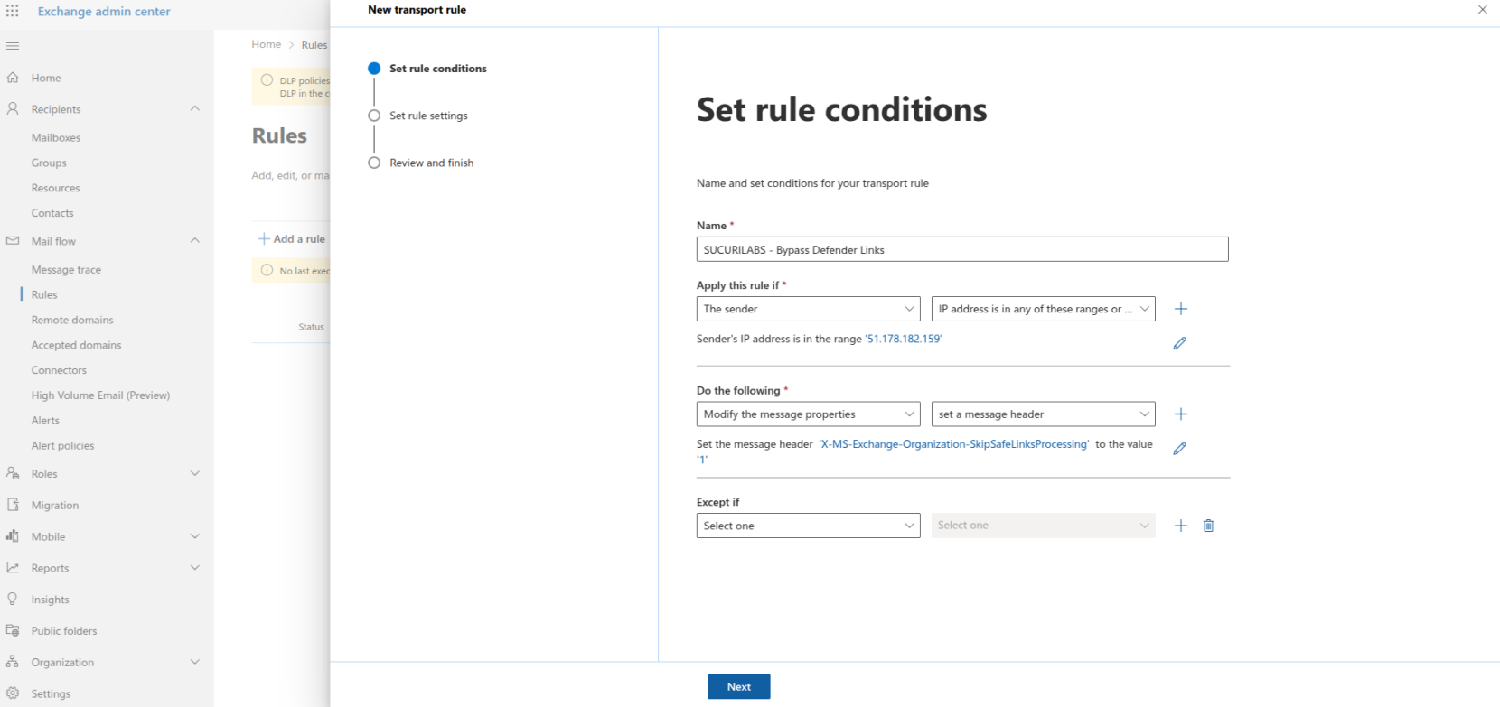Expand the Mobile section chevron
Screen dimensions: 1500x707
point(195,536)
